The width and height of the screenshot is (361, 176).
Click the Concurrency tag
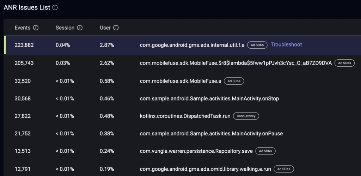coord(246,116)
